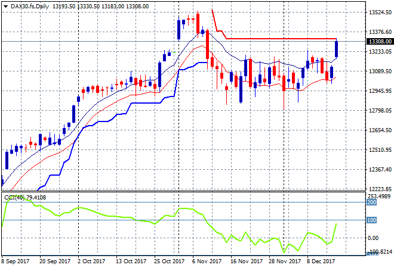The image size is (394, 268).
Task: Select the 8 Sep 2017 date label
Action: pyautogui.click(x=16, y=261)
